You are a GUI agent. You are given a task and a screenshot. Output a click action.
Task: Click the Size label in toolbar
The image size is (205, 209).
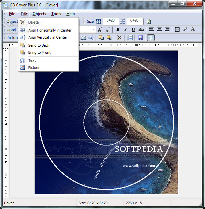(90, 21)
